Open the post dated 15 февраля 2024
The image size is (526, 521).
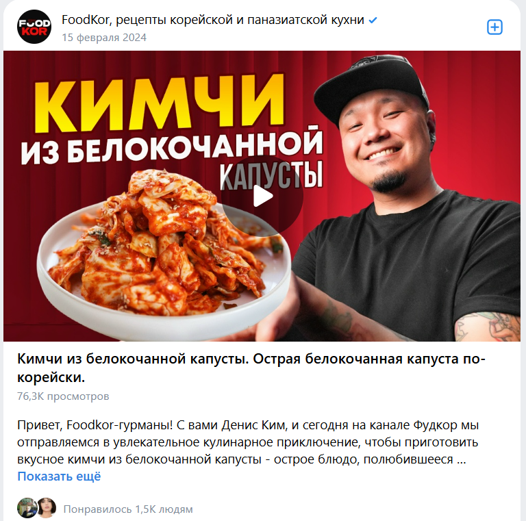tap(104, 38)
